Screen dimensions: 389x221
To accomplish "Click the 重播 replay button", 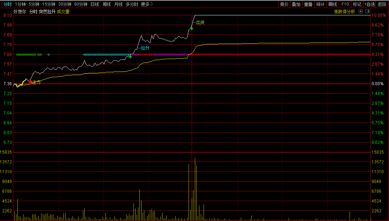I will pos(308,4).
